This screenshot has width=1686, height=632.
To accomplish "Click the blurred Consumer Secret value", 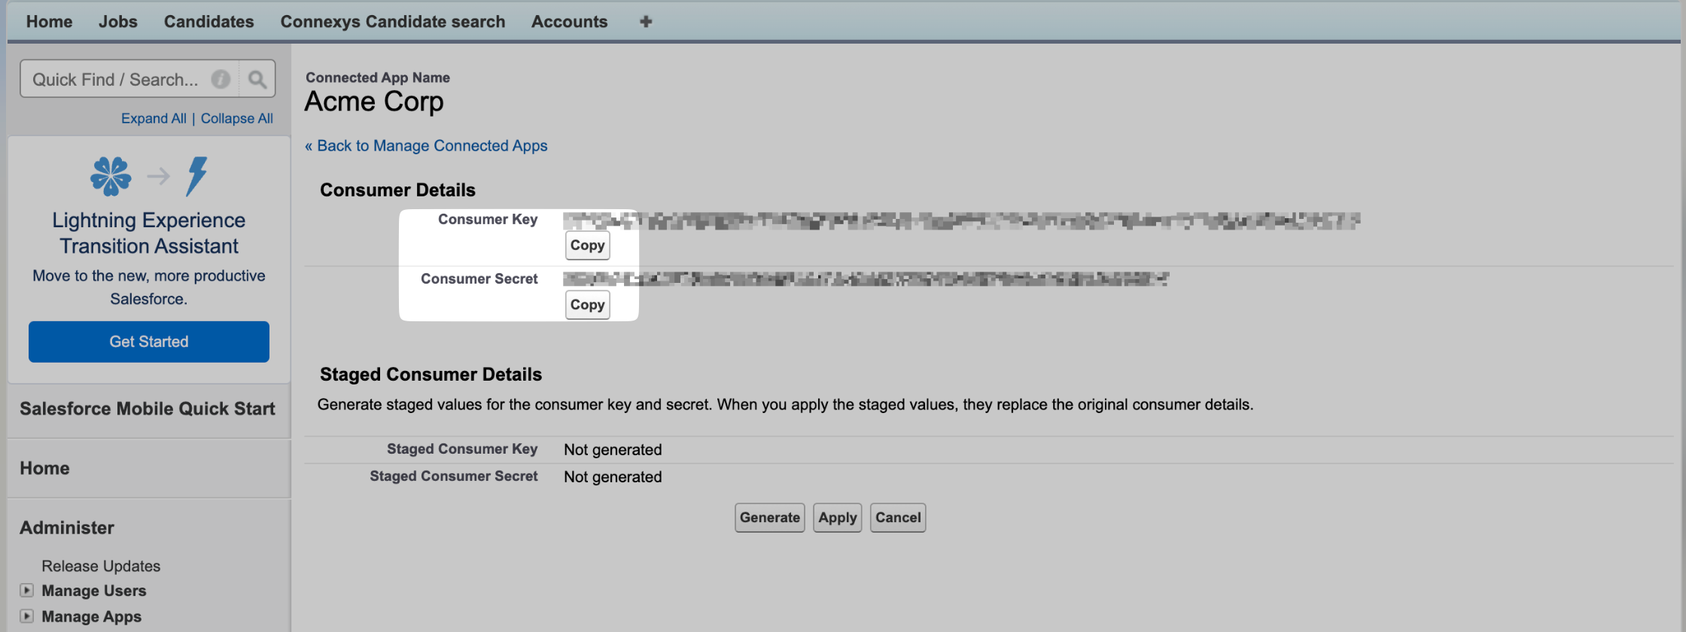I will [x=866, y=279].
